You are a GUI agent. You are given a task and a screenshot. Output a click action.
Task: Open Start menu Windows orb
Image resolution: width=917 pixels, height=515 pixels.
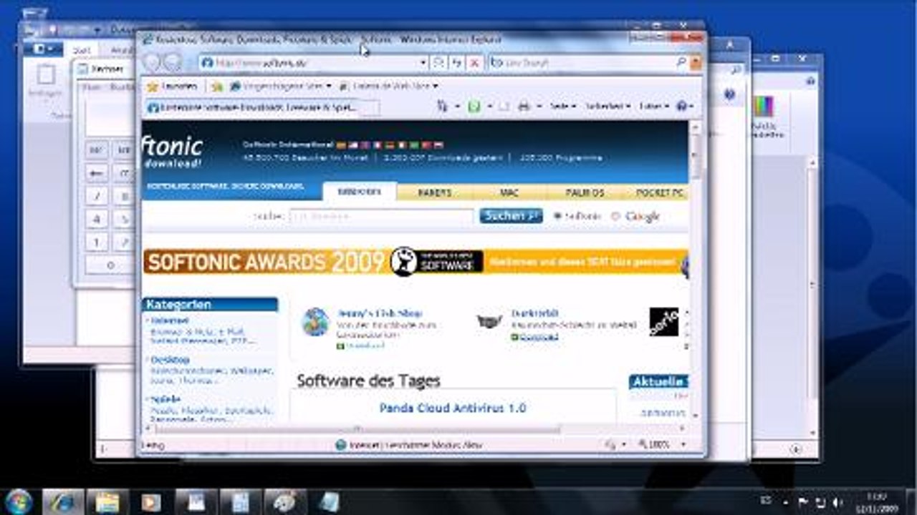click(x=19, y=501)
